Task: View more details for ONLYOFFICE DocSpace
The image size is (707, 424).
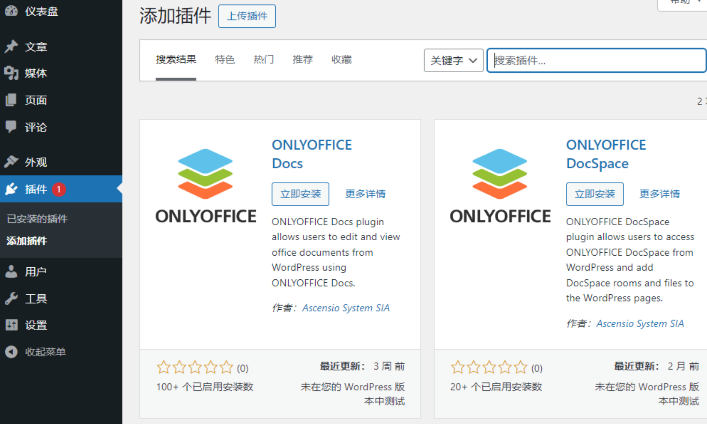Action: click(659, 194)
